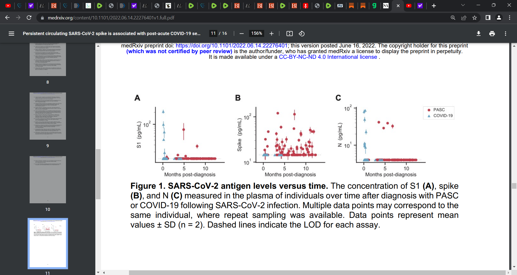Screen dimensions: 517x275
Task: Switch to the green g tab
Action: tap(374, 6)
